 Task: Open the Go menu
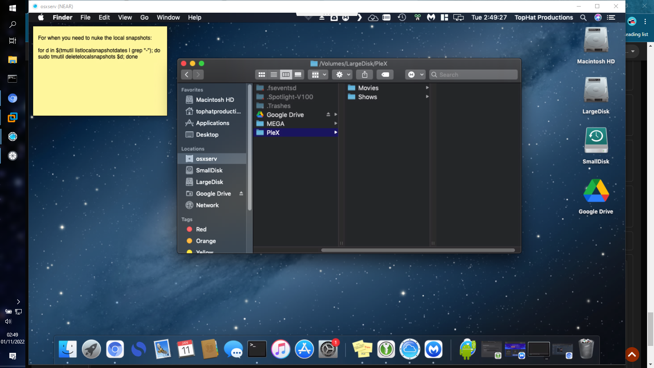[144, 17]
